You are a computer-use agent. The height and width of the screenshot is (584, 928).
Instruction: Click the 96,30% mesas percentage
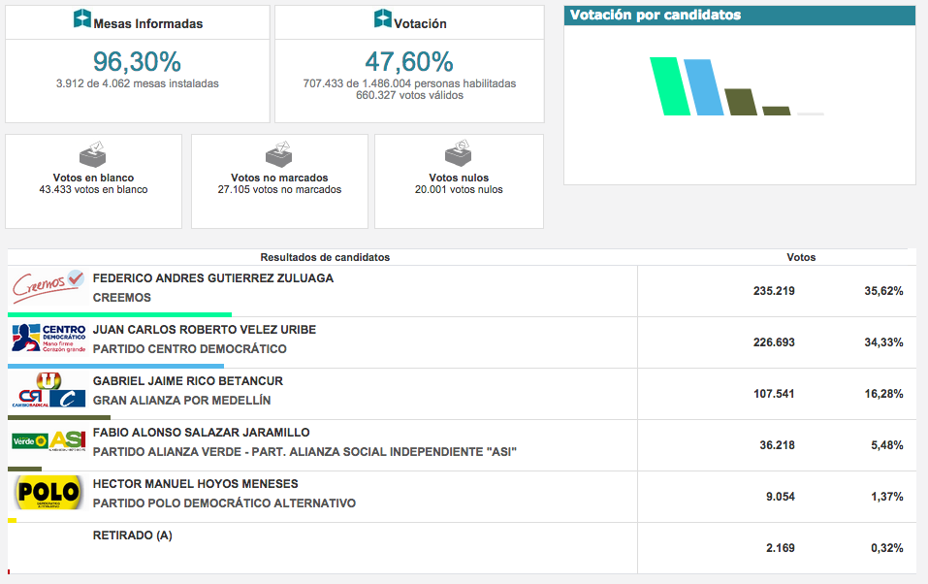tap(136, 62)
